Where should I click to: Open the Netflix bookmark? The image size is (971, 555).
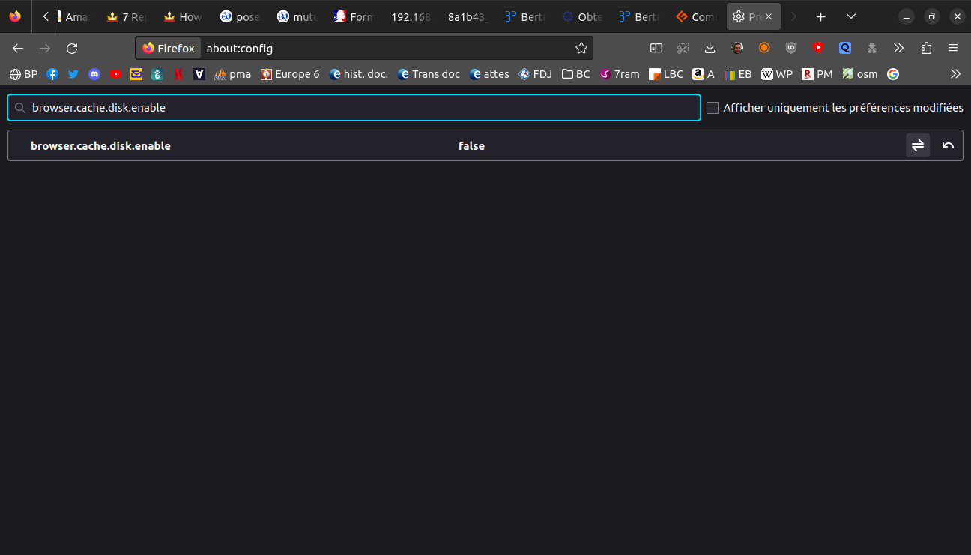pos(178,74)
